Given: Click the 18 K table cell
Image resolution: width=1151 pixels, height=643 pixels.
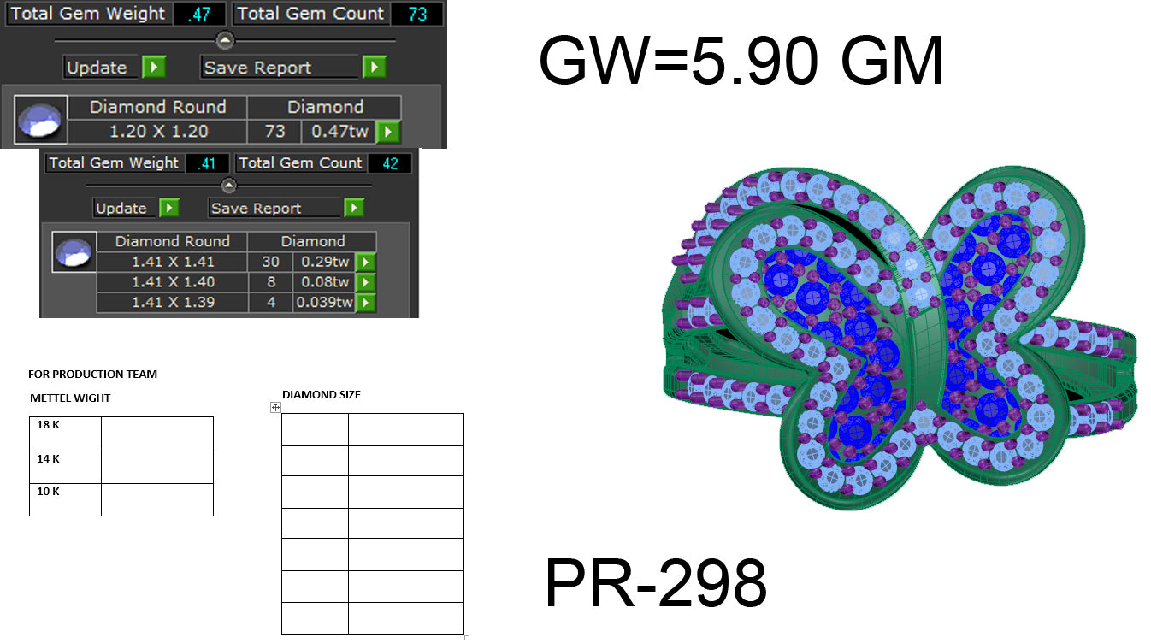Looking at the screenshot, I should [65, 434].
